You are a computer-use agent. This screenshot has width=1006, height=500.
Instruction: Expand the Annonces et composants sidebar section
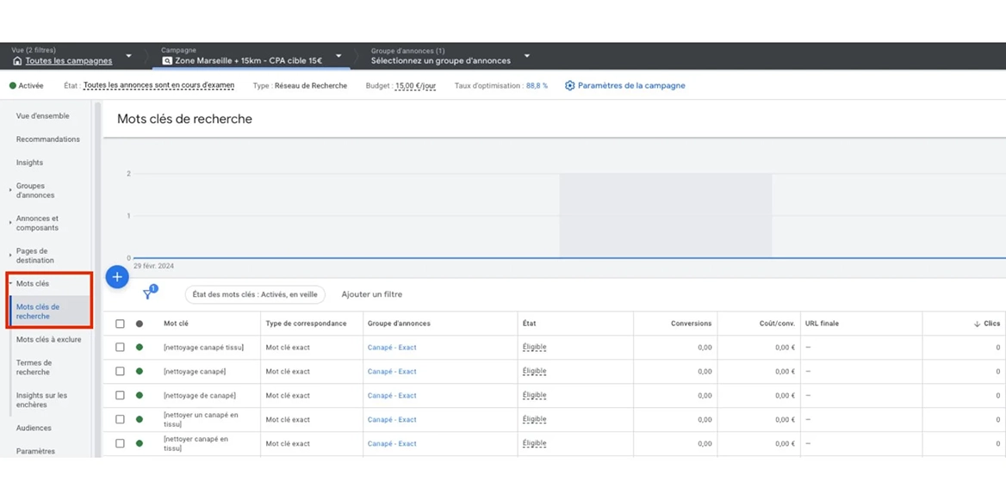coord(10,223)
